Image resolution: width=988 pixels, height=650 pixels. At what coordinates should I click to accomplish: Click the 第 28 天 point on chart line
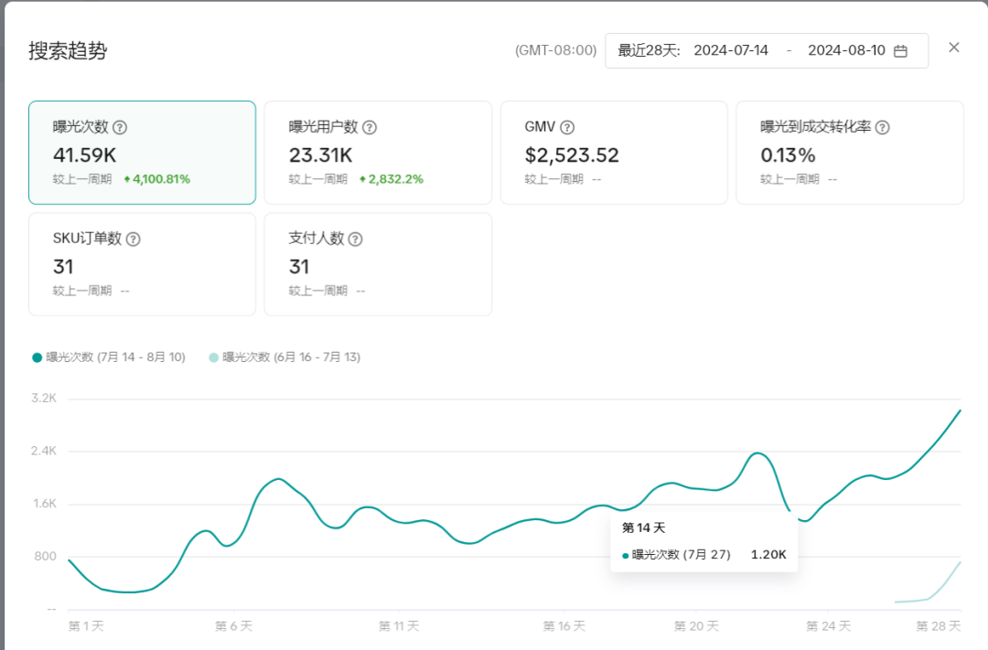(x=960, y=410)
